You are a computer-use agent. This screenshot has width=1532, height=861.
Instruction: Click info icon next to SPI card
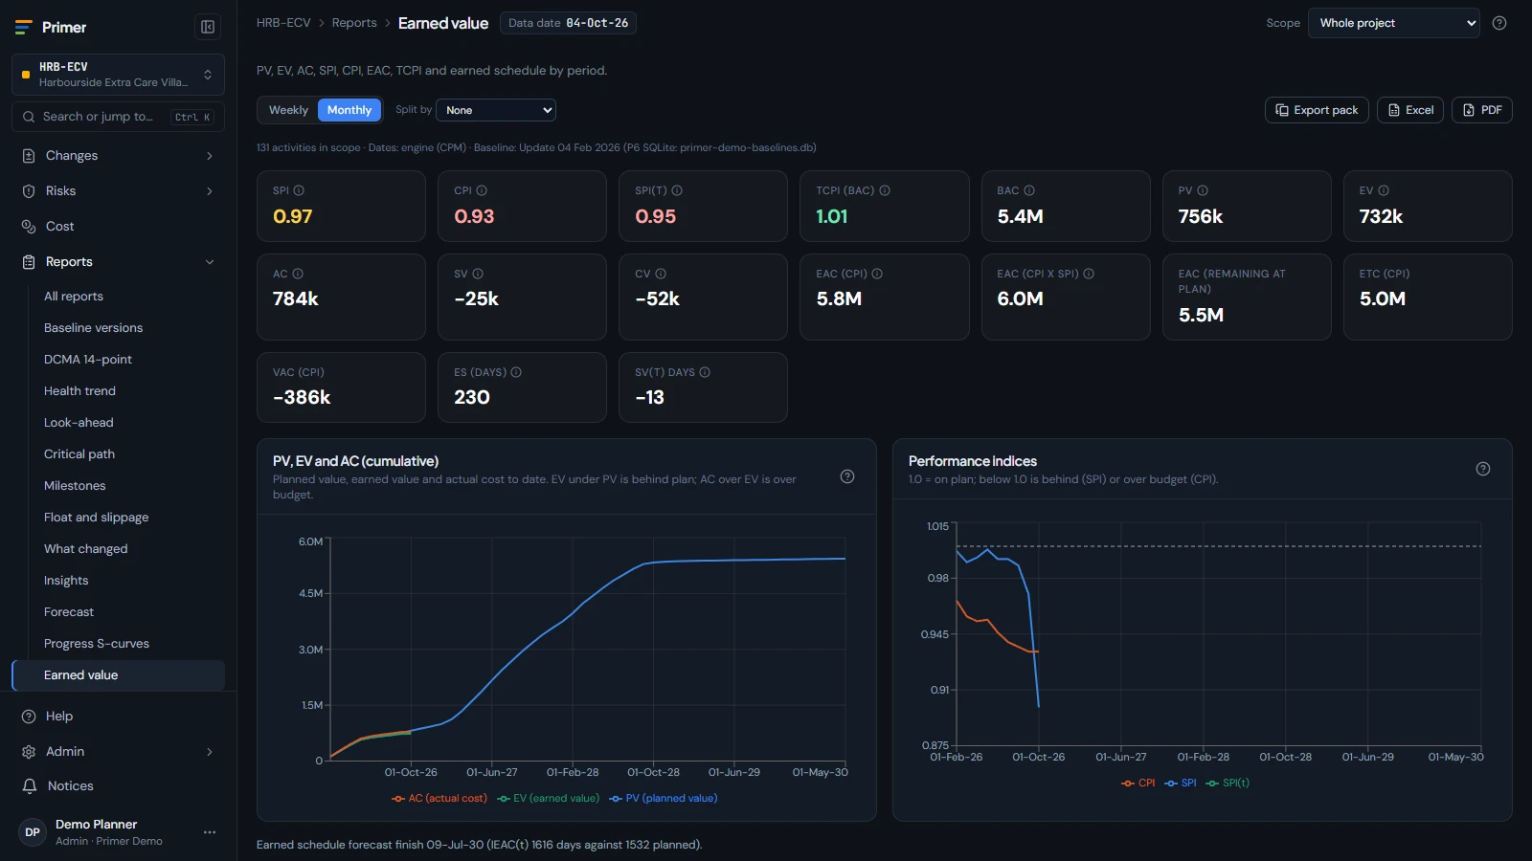click(299, 190)
